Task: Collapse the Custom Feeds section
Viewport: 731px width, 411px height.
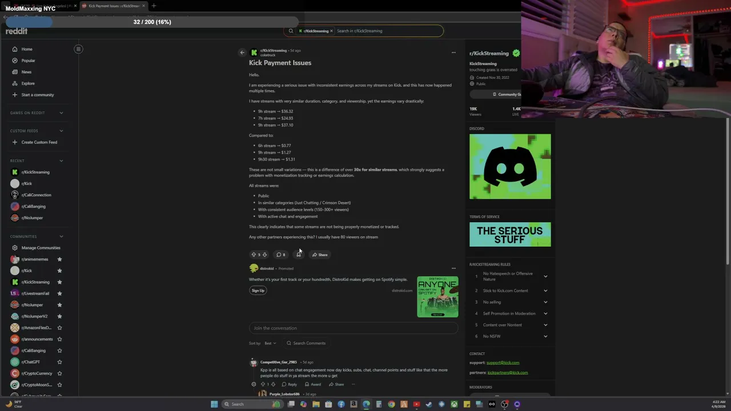Action: click(x=61, y=131)
